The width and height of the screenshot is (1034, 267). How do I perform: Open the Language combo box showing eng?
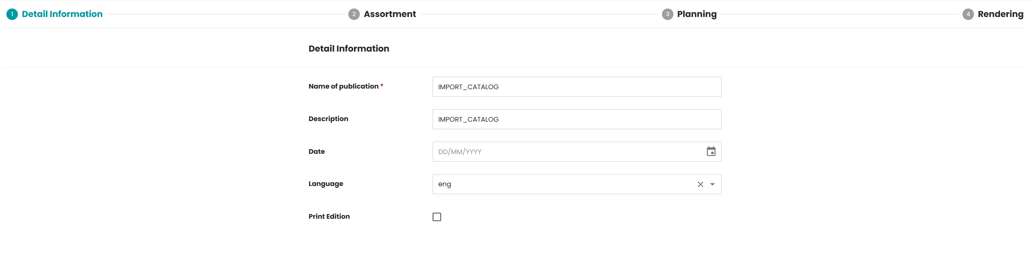coord(577,184)
